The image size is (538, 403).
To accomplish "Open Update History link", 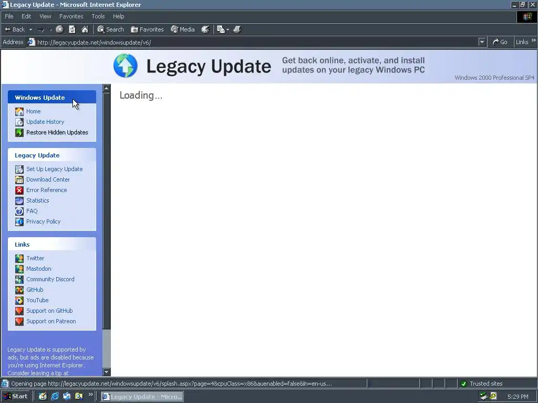I will click(45, 122).
